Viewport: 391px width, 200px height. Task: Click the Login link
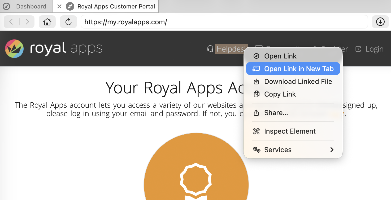pos(370,49)
